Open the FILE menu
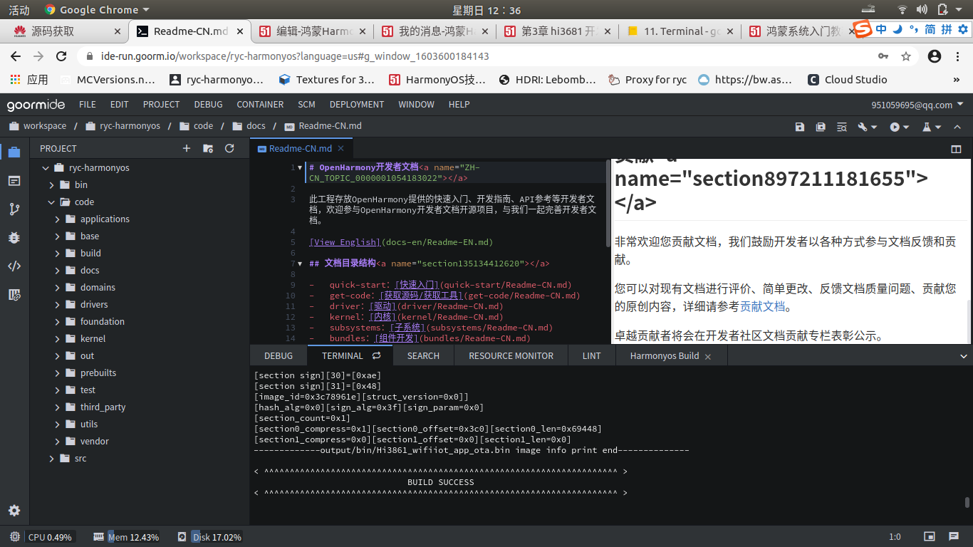 tap(88, 104)
